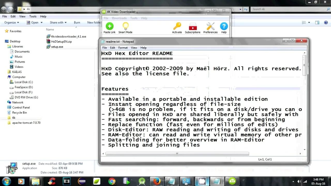This screenshot has height=186, width=331.
Task: Open the Explorer View menu
Action: pos(22,16)
